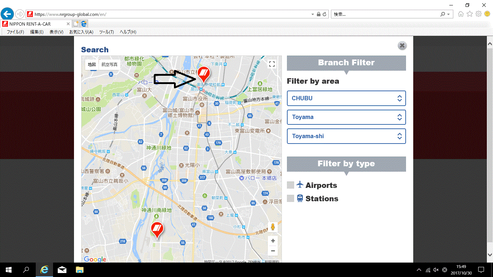Zoom out on the map

tap(273, 251)
